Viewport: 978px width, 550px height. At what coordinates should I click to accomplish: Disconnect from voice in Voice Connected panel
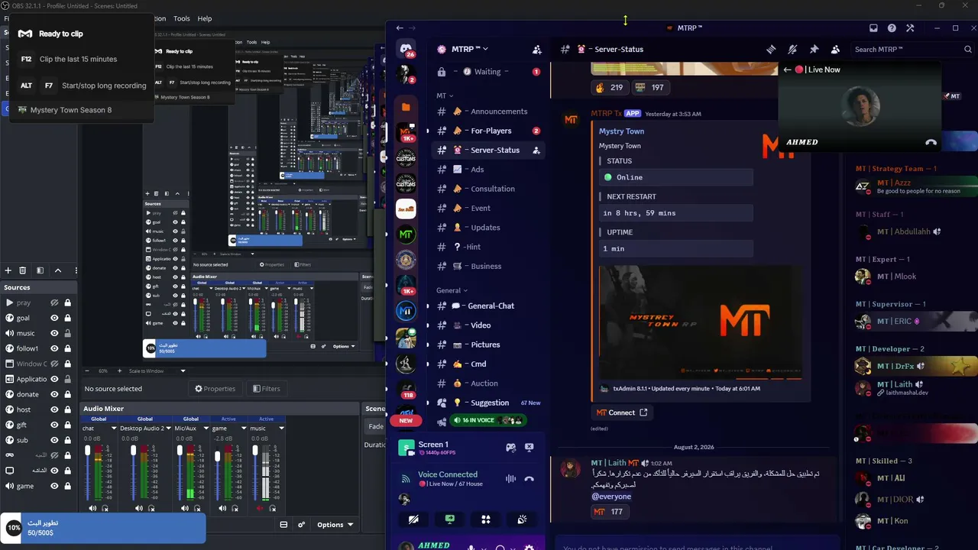(529, 479)
